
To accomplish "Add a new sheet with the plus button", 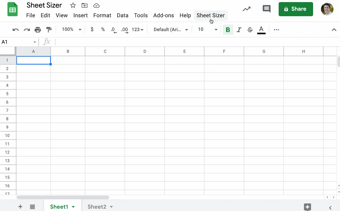I will 20,207.
